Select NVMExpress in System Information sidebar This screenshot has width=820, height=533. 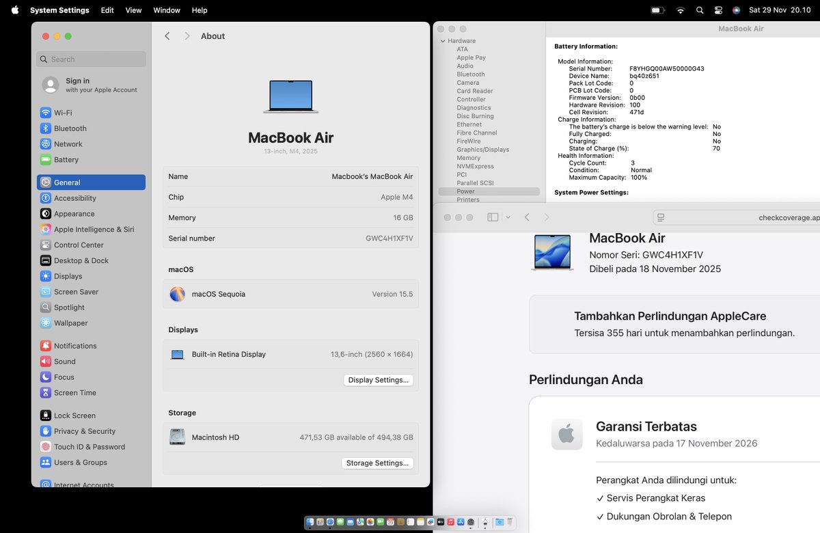pos(475,166)
